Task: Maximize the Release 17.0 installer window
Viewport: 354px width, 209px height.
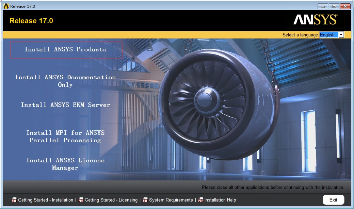Action: (x=334, y=6)
